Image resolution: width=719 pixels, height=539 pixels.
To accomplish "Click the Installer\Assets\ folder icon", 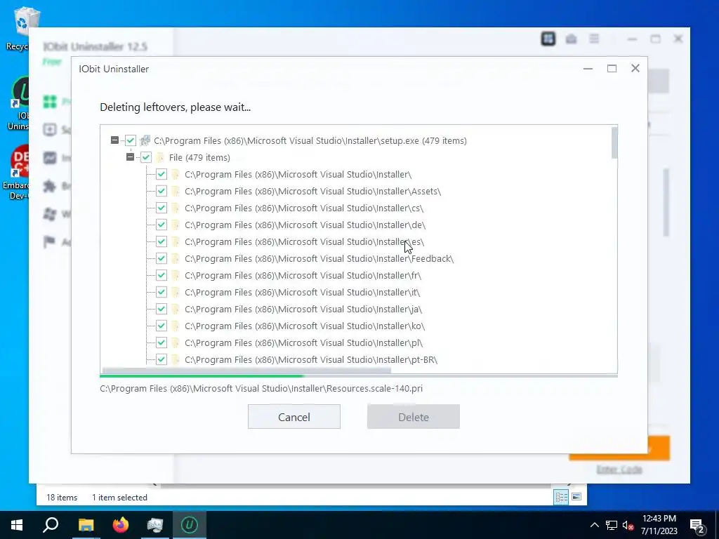I will (x=175, y=191).
